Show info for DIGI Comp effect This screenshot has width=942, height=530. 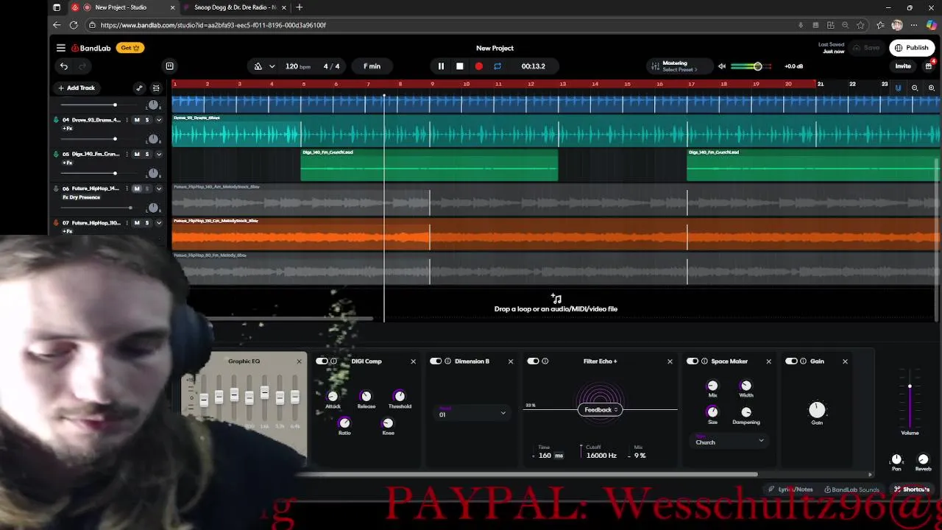333,361
